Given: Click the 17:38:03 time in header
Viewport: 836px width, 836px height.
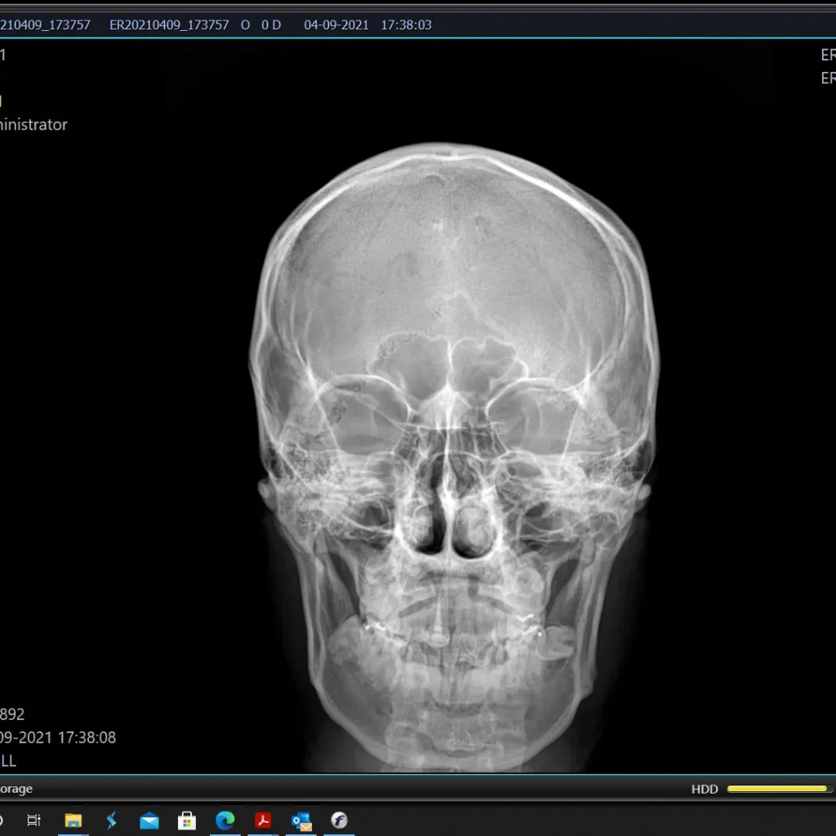Looking at the screenshot, I should [x=406, y=24].
